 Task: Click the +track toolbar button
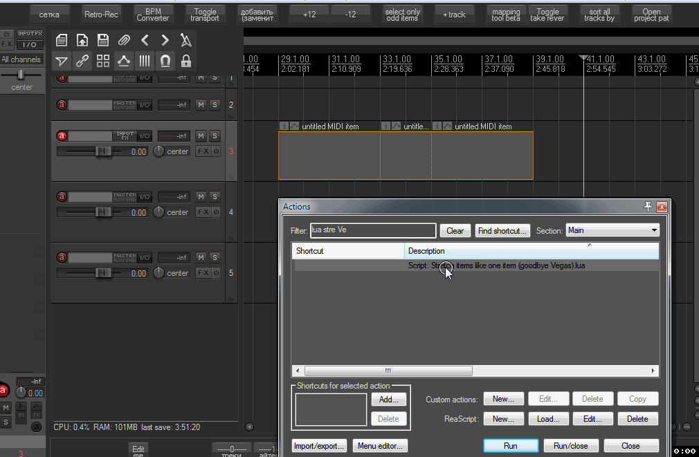pos(454,15)
